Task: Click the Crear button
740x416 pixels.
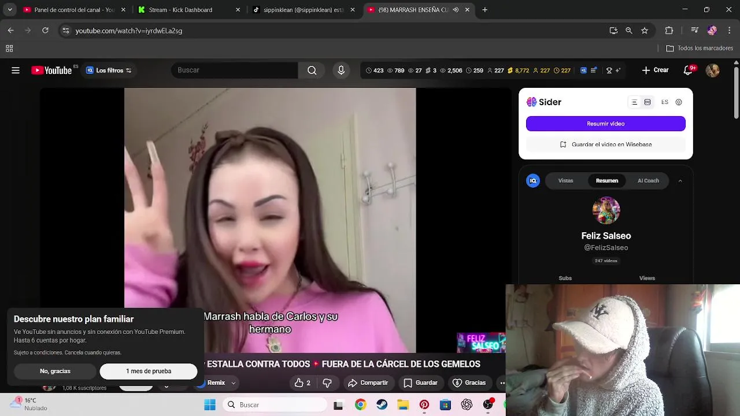Action: coord(655,70)
